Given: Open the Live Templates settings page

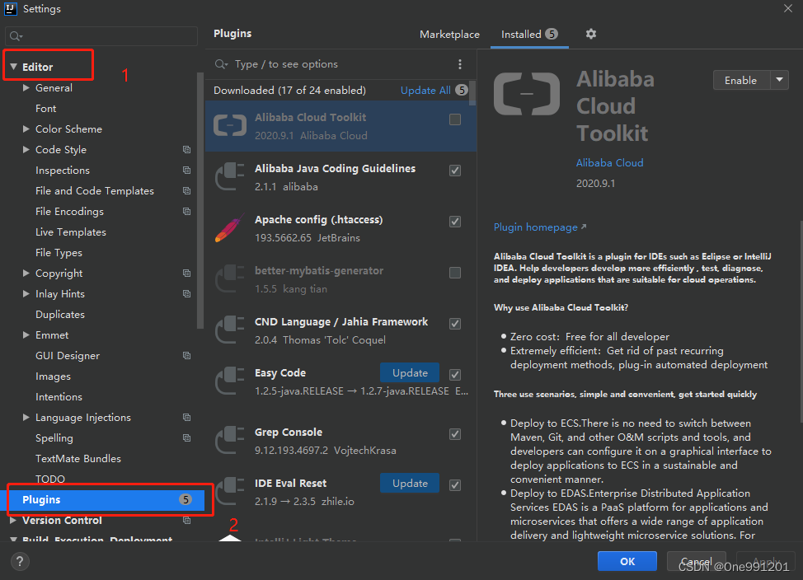Looking at the screenshot, I should click(x=71, y=232).
